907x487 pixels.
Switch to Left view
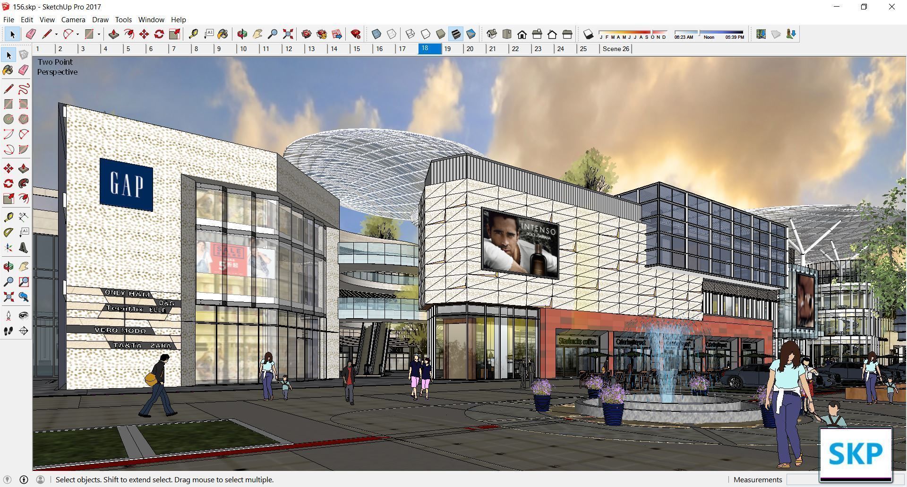coord(567,34)
